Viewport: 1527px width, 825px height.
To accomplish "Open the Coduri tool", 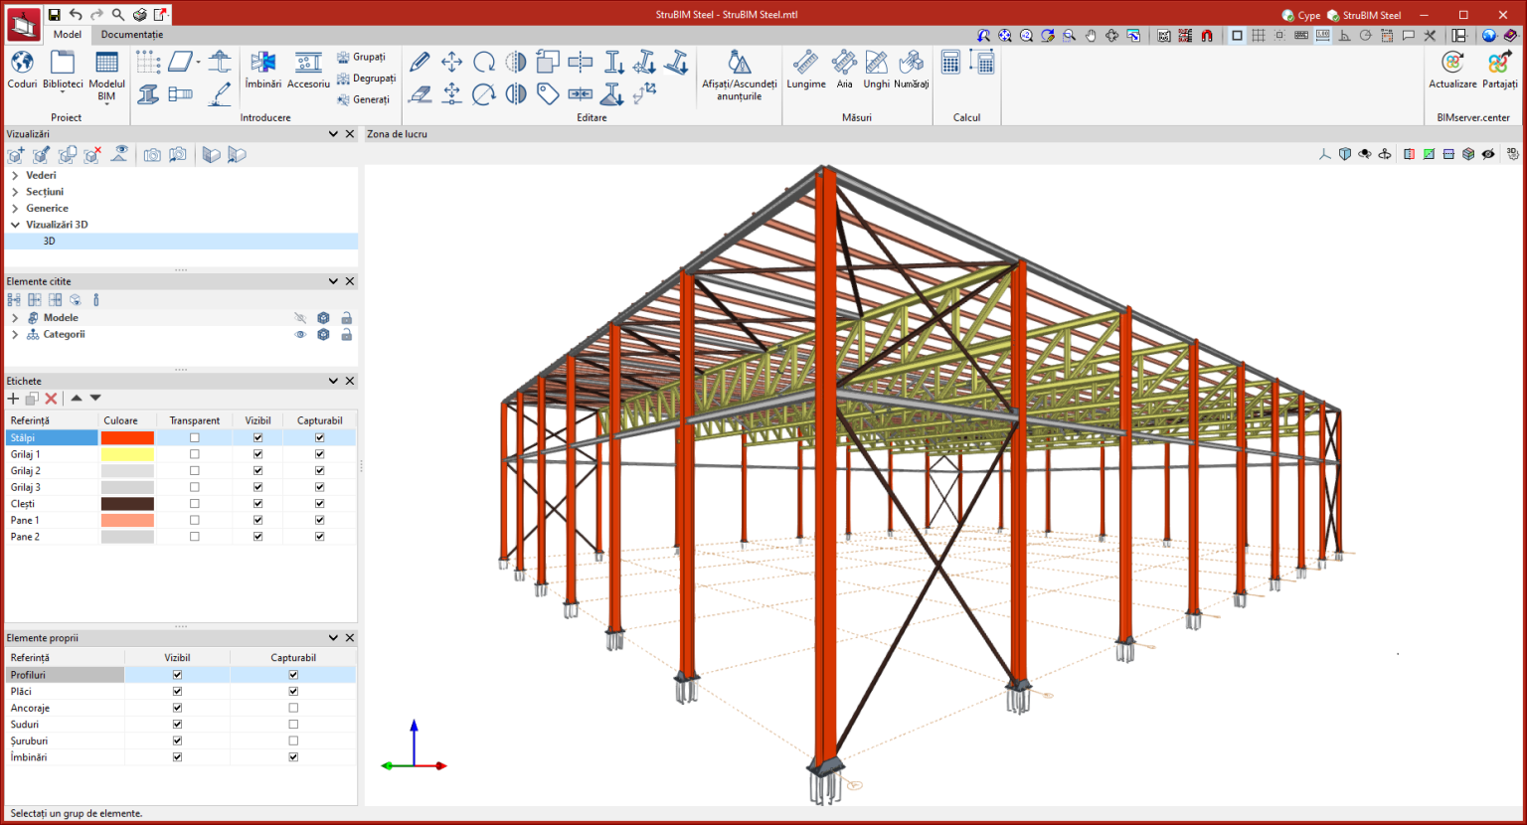I will 22,70.
